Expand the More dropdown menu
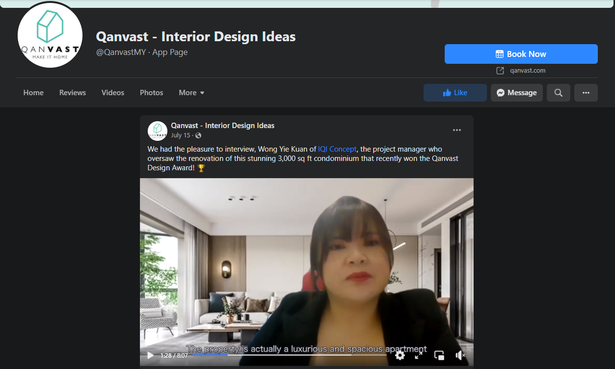Image resolution: width=615 pixels, height=369 pixels. pyautogui.click(x=191, y=93)
